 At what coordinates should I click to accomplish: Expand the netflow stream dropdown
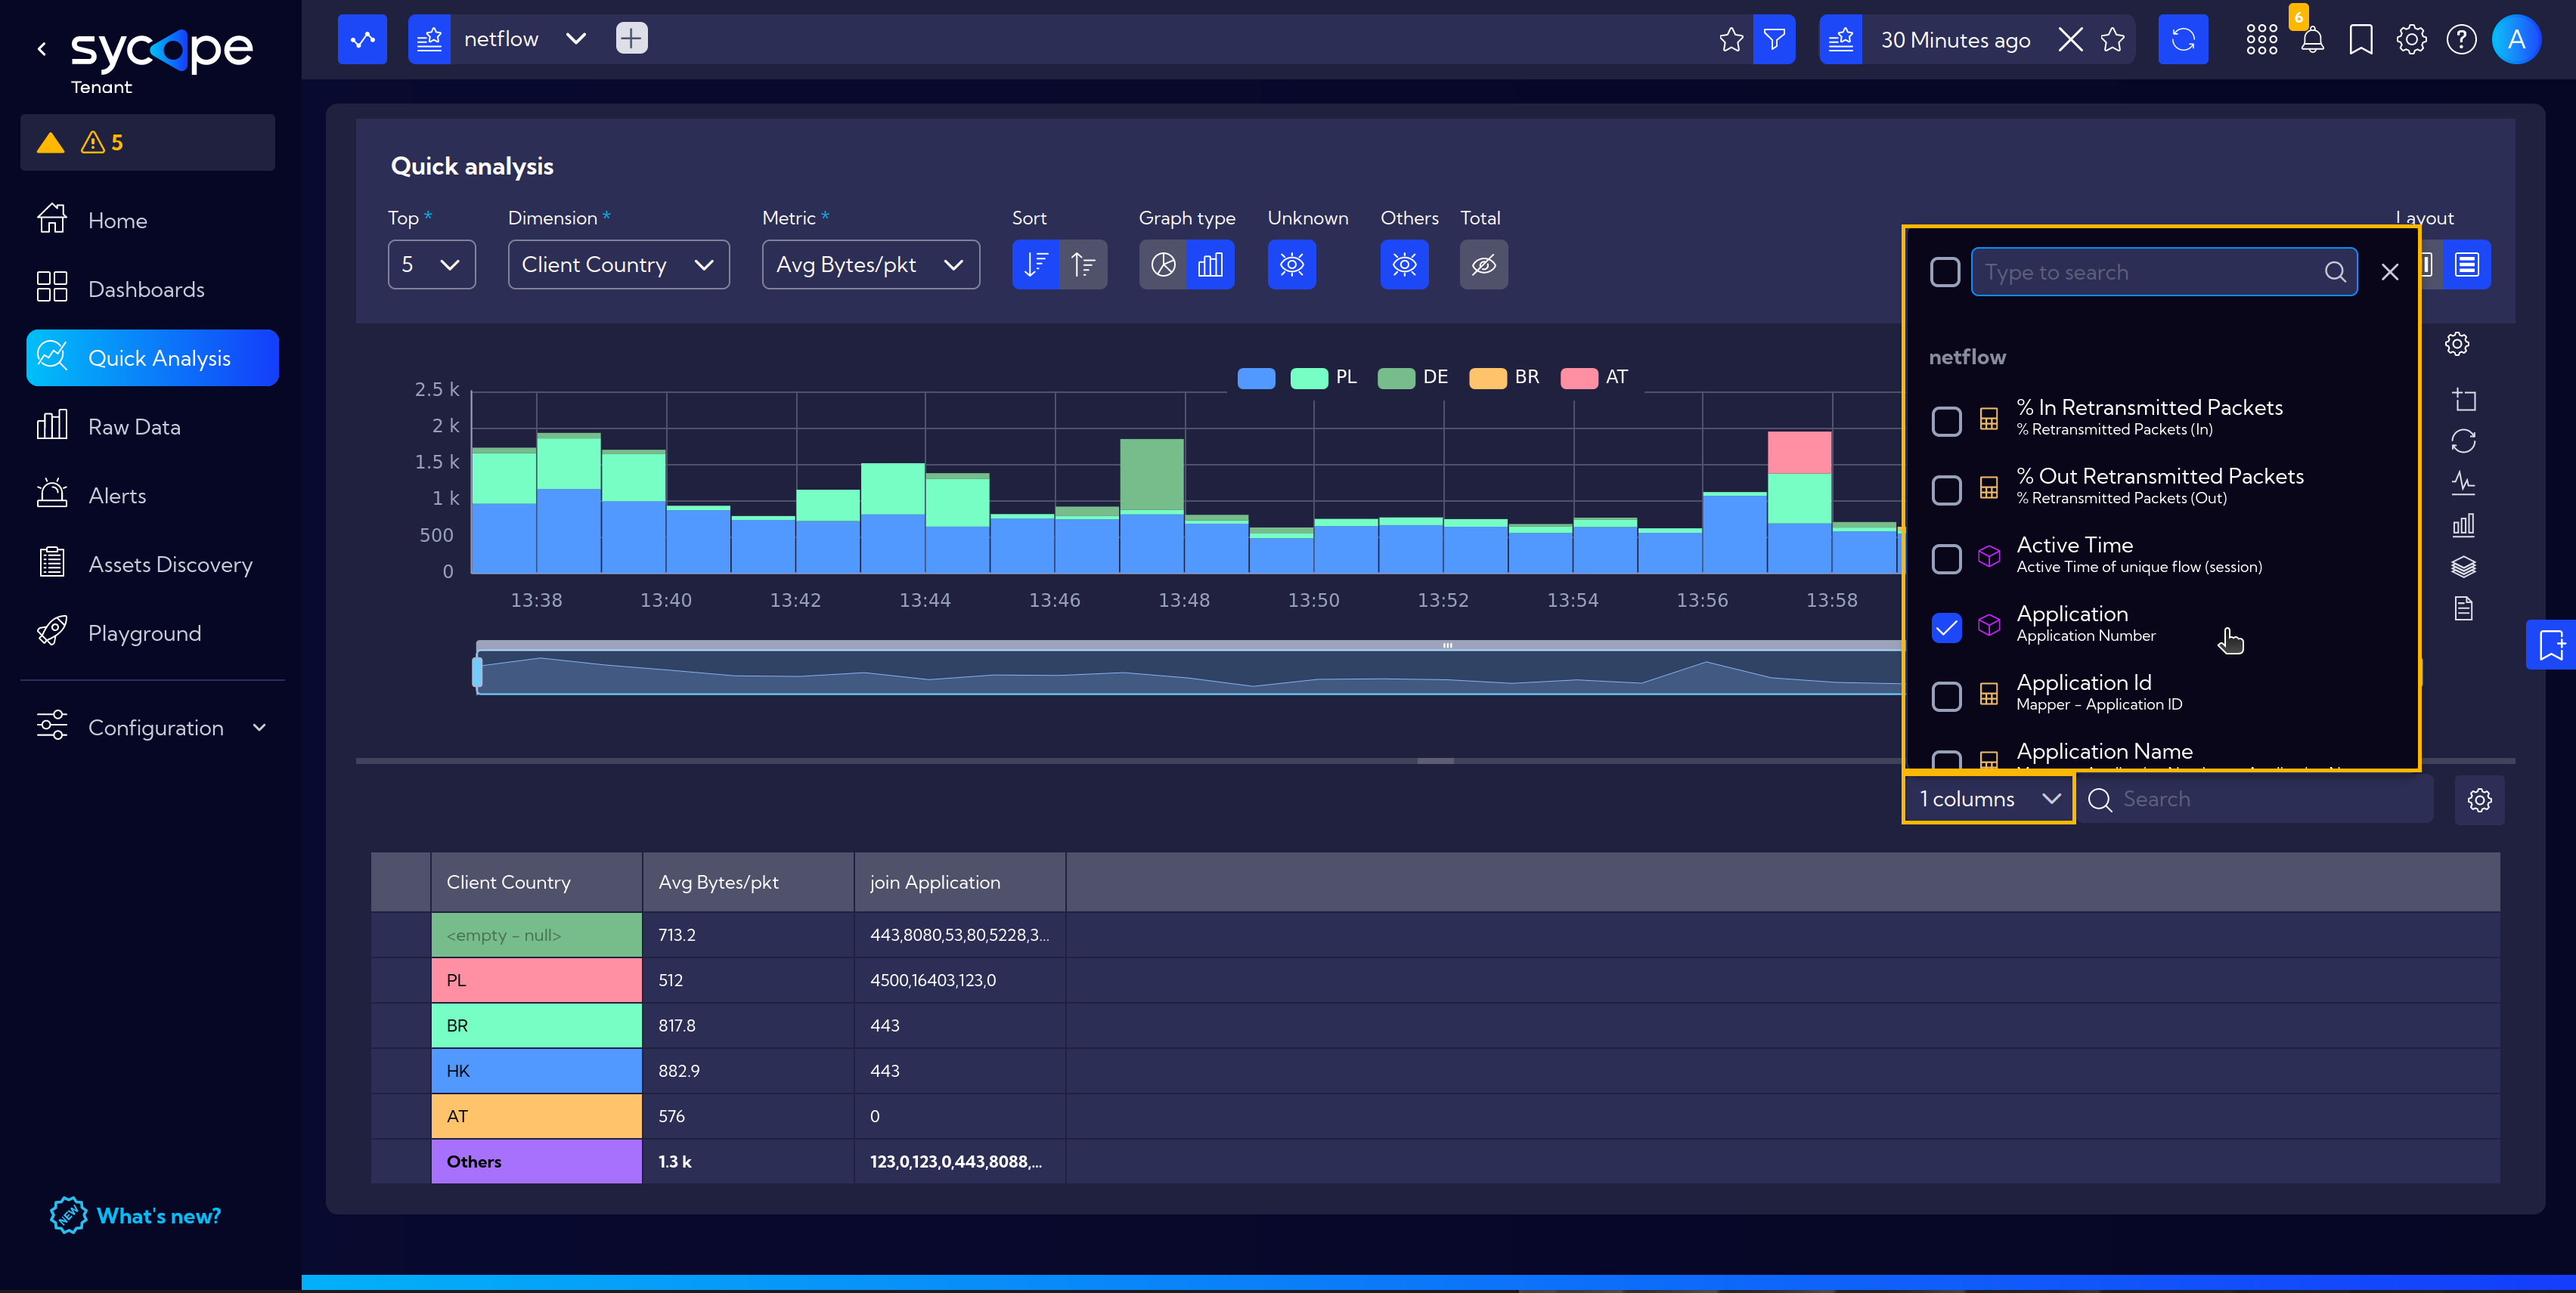pyautogui.click(x=576, y=39)
